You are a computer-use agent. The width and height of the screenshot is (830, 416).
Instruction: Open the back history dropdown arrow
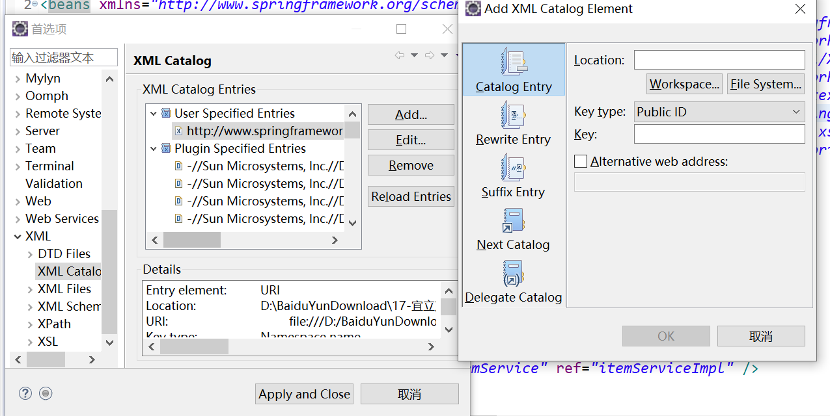coord(414,55)
